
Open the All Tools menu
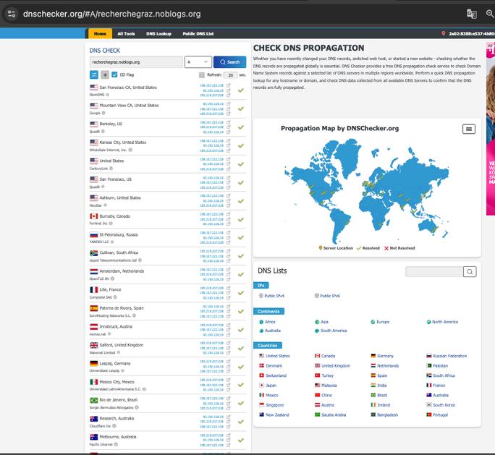tap(126, 33)
